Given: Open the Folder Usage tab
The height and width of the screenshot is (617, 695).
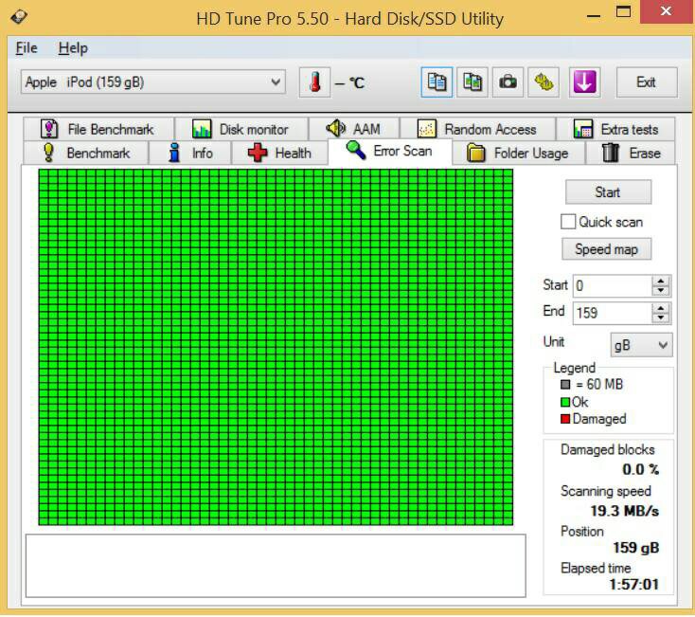Looking at the screenshot, I should [x=518, y=153].
